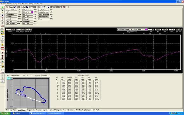The width and height of the screenshot is (184, 115).
Task: Click the green house-shaped icon in left toolbar
Action: pos(2,61)
